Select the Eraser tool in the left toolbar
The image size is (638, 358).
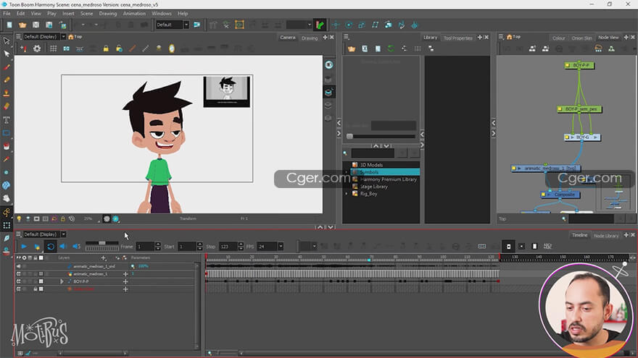pos(7,106)
